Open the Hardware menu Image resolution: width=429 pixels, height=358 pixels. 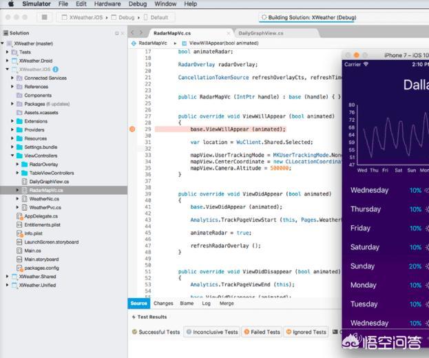[x=107, y=4]
